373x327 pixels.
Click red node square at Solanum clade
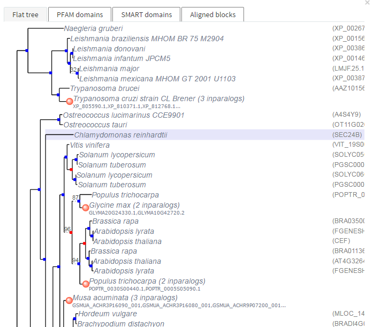pos(71,169)
